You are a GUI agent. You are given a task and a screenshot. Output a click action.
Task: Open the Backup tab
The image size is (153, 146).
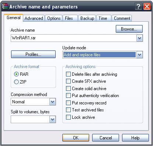coord(87,18)
